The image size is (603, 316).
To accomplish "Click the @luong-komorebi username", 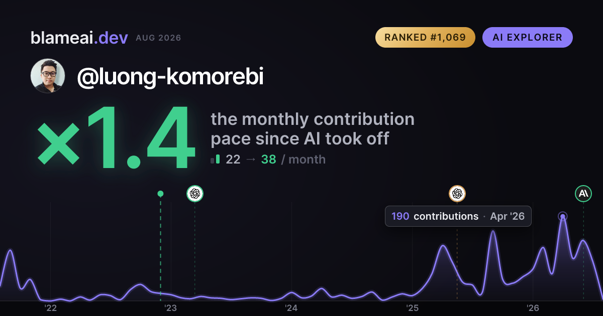I will [170, 76].
